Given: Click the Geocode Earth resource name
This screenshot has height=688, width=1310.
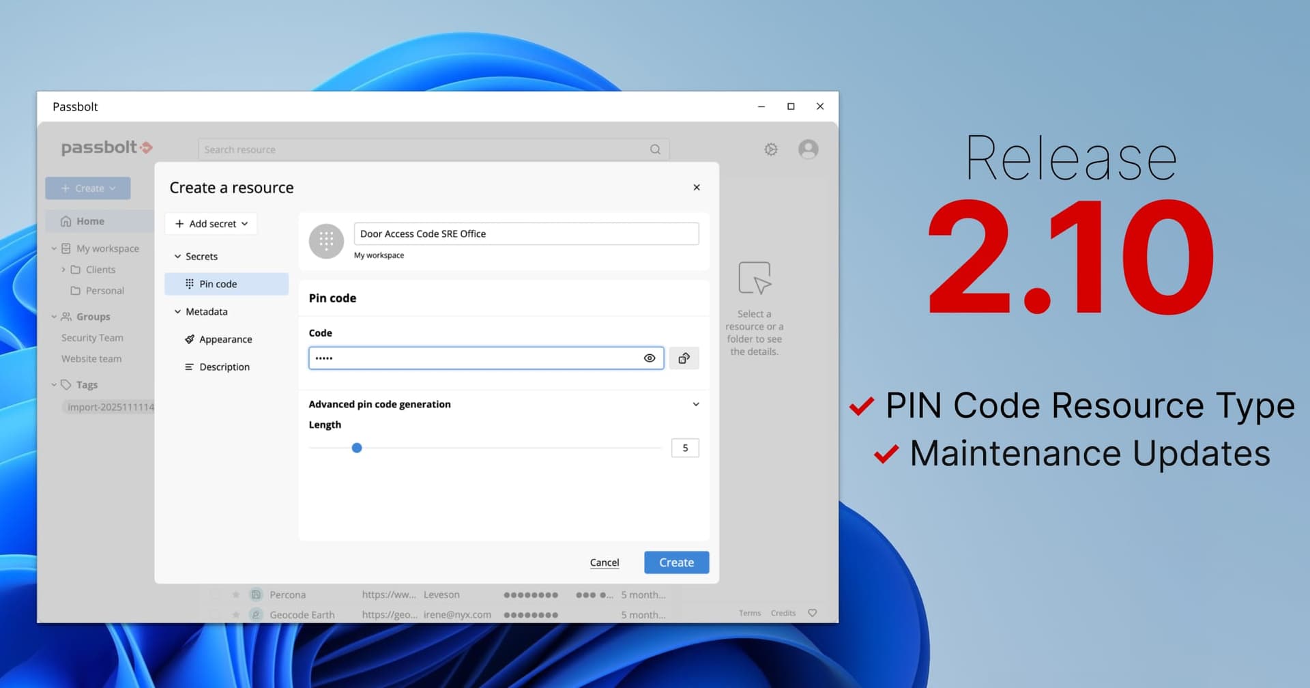Looking at the screenshot, I should pyautogui.click(x=302, y=614).
